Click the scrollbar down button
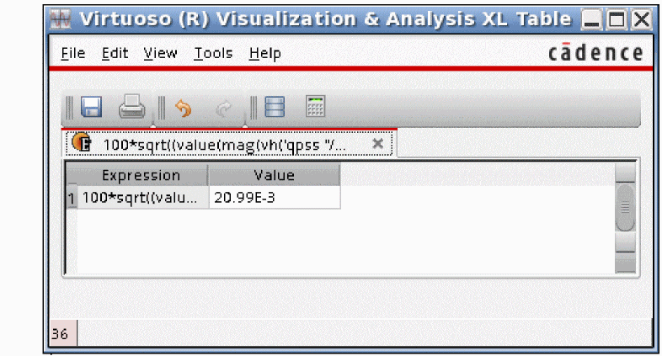This screenshot has width=662, height=356. tap(625, 242)
